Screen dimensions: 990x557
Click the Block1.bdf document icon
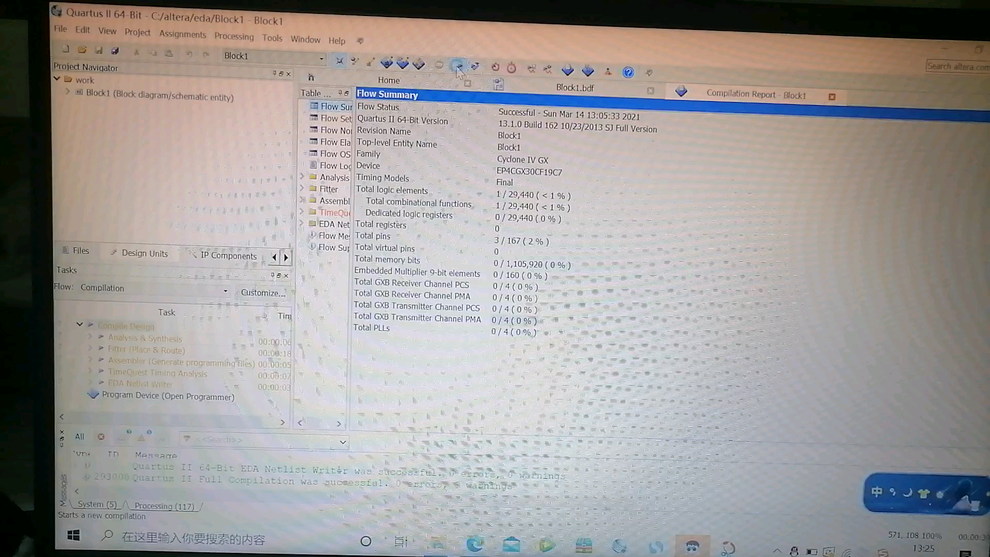coord(498,85)
